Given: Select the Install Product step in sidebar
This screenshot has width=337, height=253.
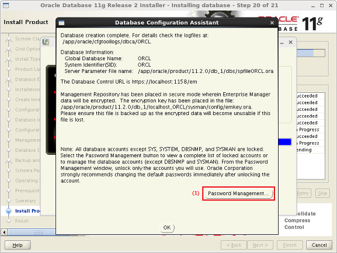Looking at the screenshot, I should pos(28,211).
